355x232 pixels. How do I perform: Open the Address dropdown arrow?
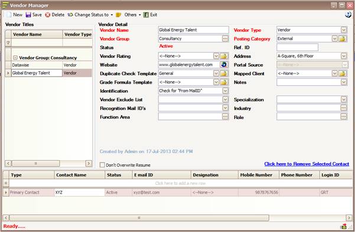click(x=344, y=56)
